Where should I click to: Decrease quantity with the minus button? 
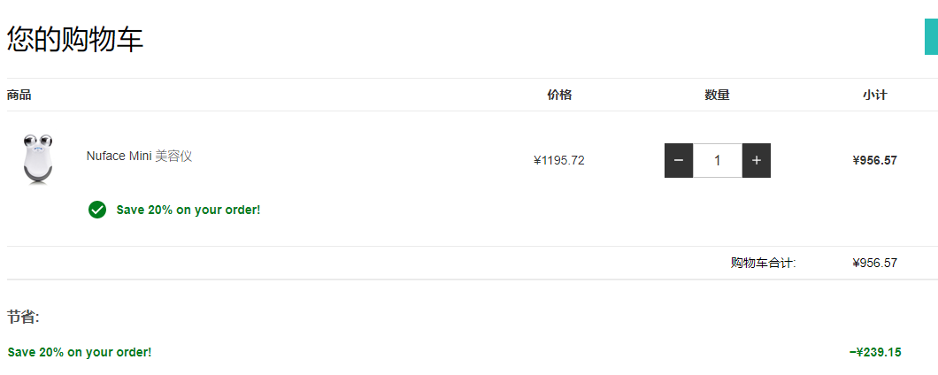click(x=679, y=160)
